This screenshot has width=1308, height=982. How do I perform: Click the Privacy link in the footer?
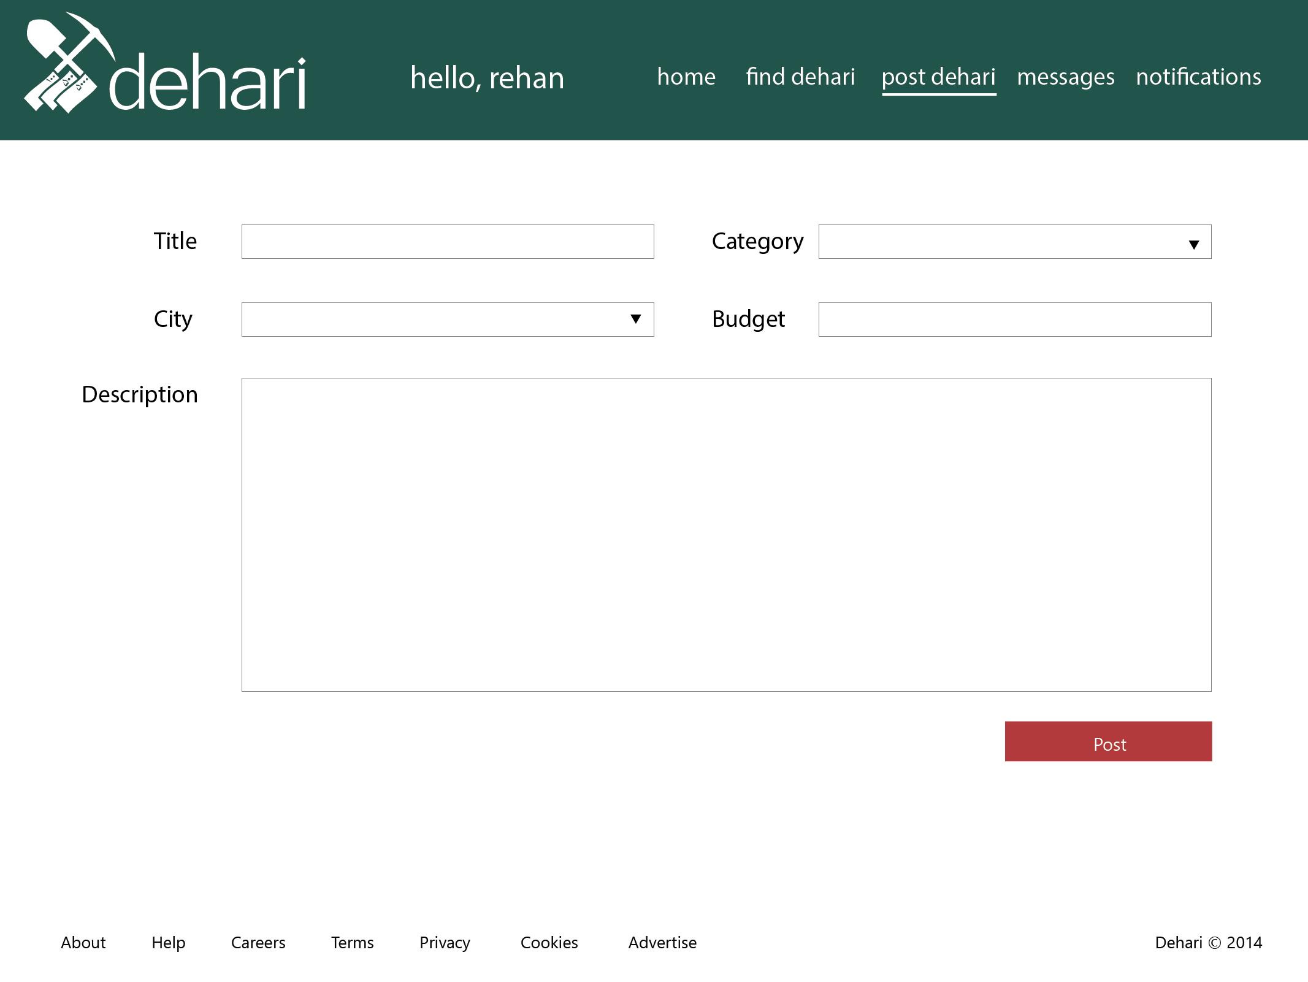click(445, 942)
